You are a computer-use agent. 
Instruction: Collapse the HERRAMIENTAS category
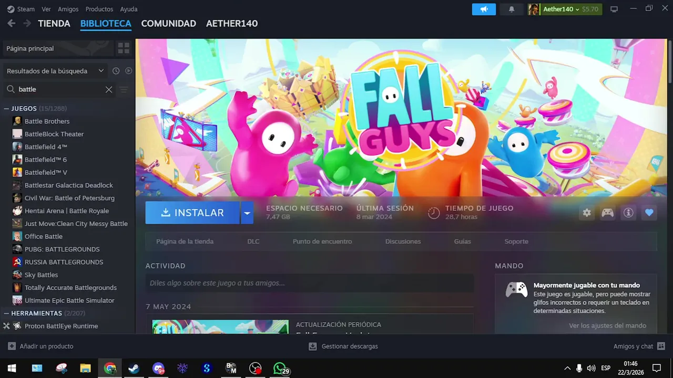coord(7,313)
